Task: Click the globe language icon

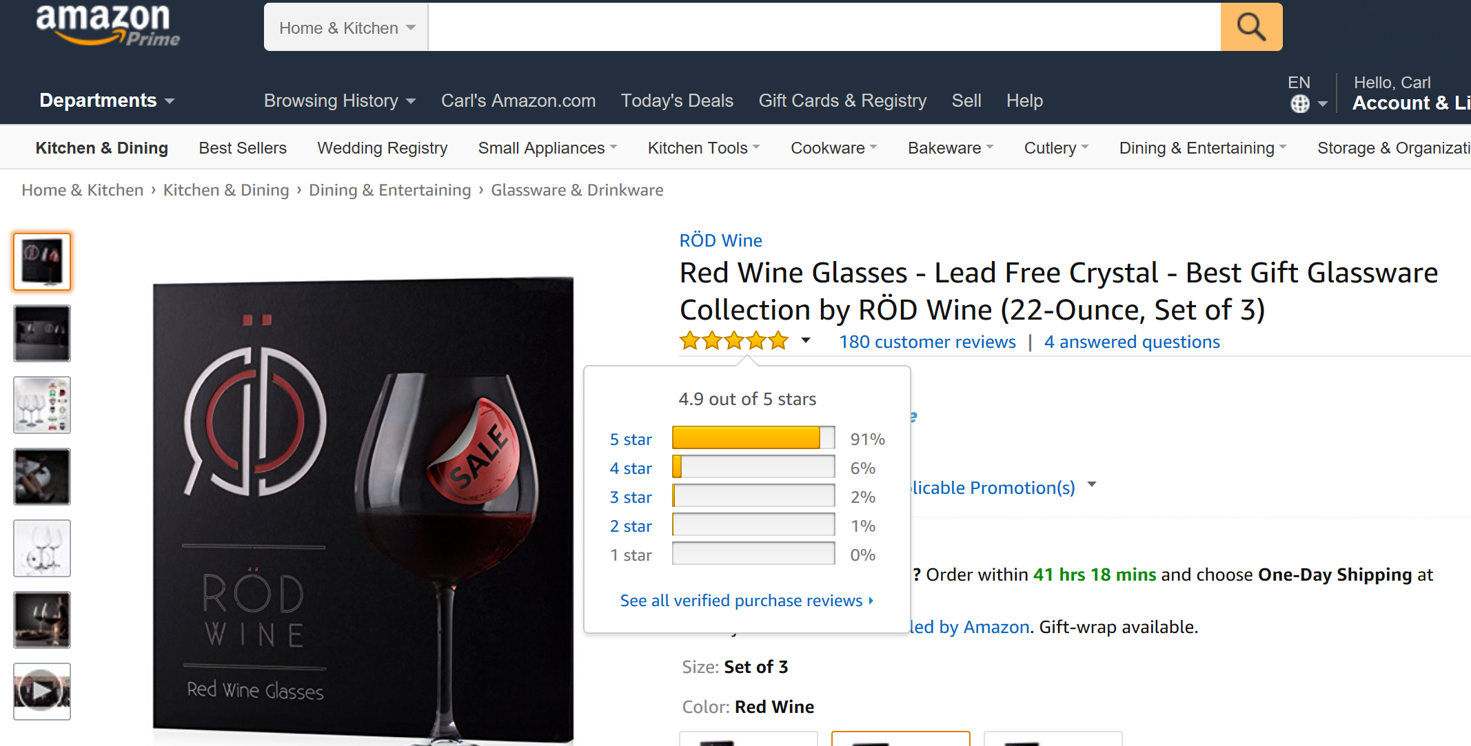Action: [x=1299, y=104]
